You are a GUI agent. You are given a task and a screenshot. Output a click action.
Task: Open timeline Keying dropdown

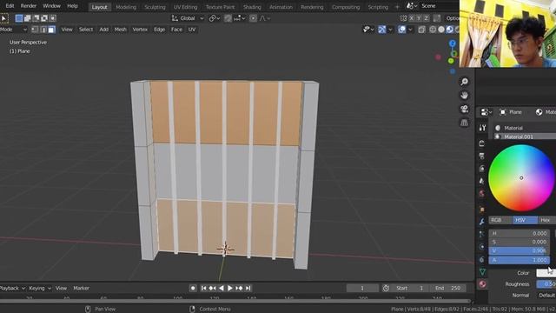pos(40,288)
